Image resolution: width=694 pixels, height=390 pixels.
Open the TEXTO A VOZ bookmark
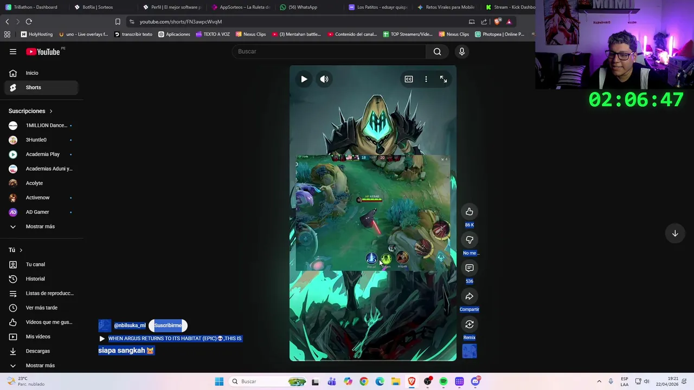point(213,34)
